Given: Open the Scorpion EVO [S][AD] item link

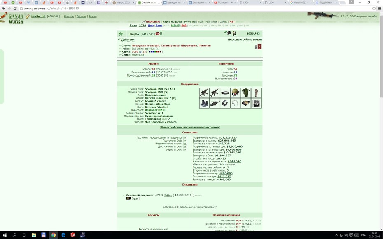Looking at the screenshot, I should (x=160, y=89).
